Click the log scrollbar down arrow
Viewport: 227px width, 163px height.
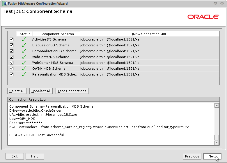[x=217, y=143]
